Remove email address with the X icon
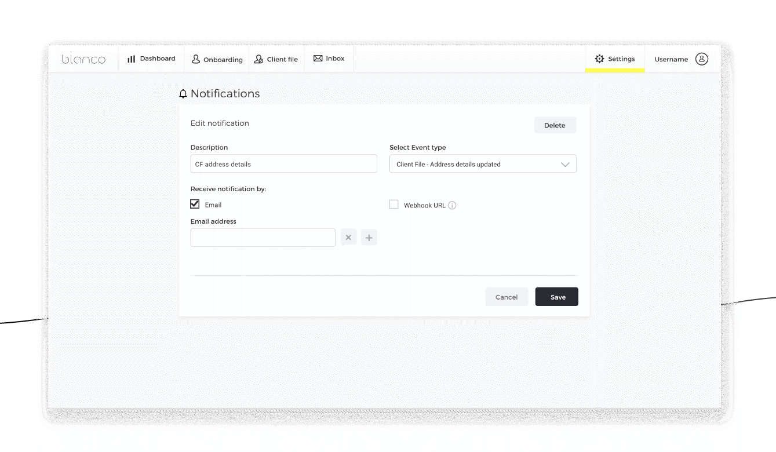This screenshot has height=452, width=776. (348, 237)
